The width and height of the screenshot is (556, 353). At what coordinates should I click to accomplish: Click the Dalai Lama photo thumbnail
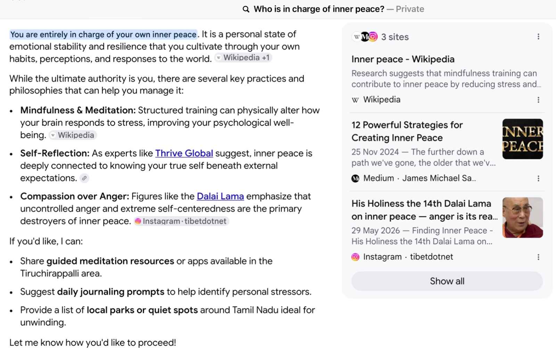coord(523,218)
